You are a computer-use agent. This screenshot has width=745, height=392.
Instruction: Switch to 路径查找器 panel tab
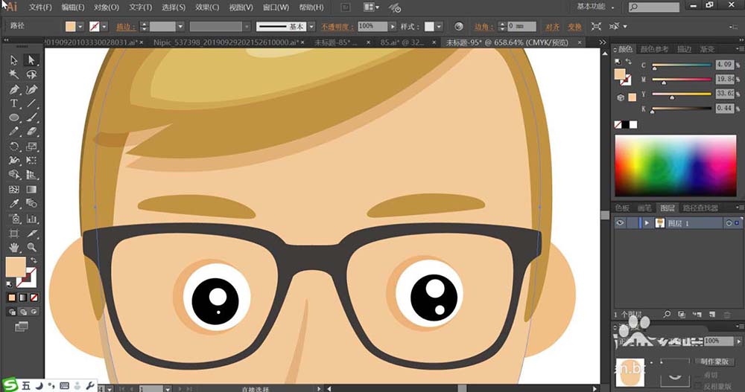pyautogui.click(x=700, y=208)
